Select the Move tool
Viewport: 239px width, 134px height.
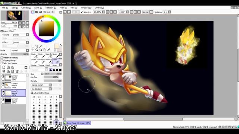(x=33, y=50)
